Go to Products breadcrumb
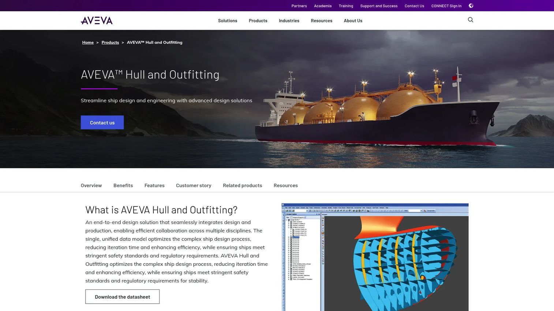This screenshot has height=311, width=554. click(x=110, y=42)
